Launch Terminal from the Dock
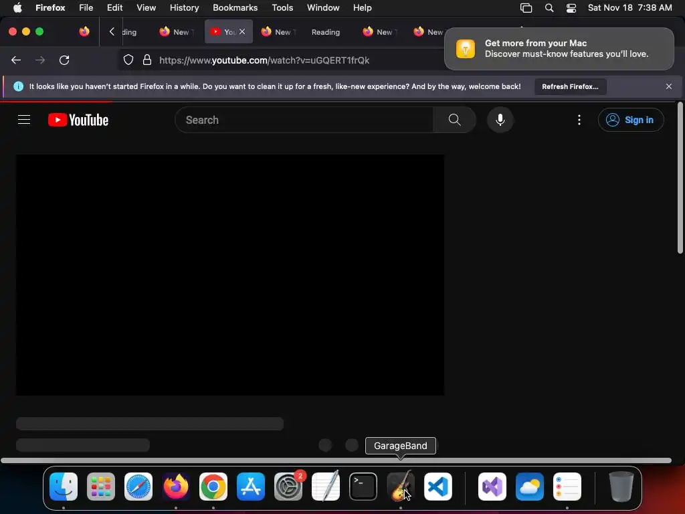The height and width of the screenshot is (514, 685). click(363, 487)
